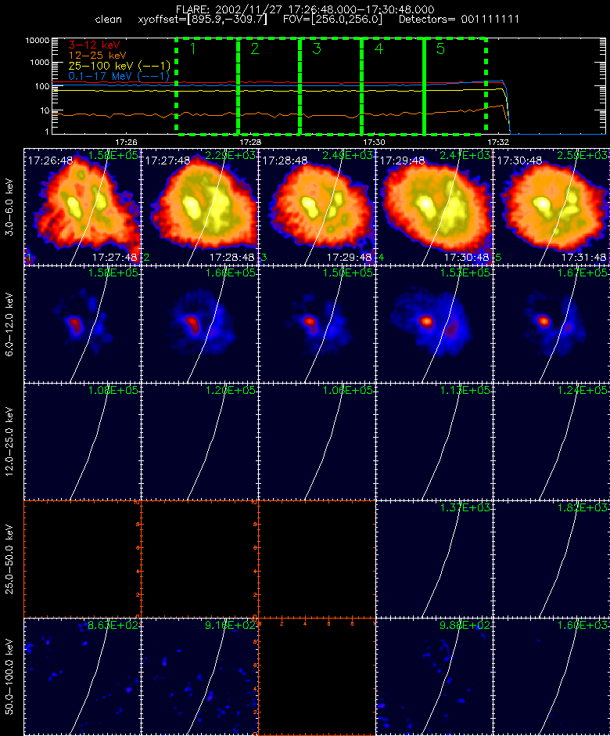Viewport: 610px width, 736px height.
Task: Click the 3.0-6.0 keV row label
Action: (x=10, y=207)
